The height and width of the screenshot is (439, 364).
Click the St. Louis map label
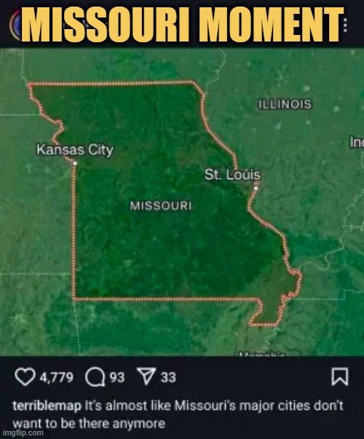(x=232, y=175)
